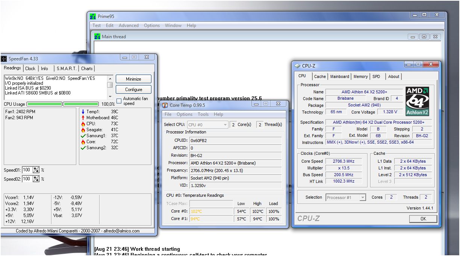Click OK in the CPU-Z window
460x256 pixels.
(423, 219)
